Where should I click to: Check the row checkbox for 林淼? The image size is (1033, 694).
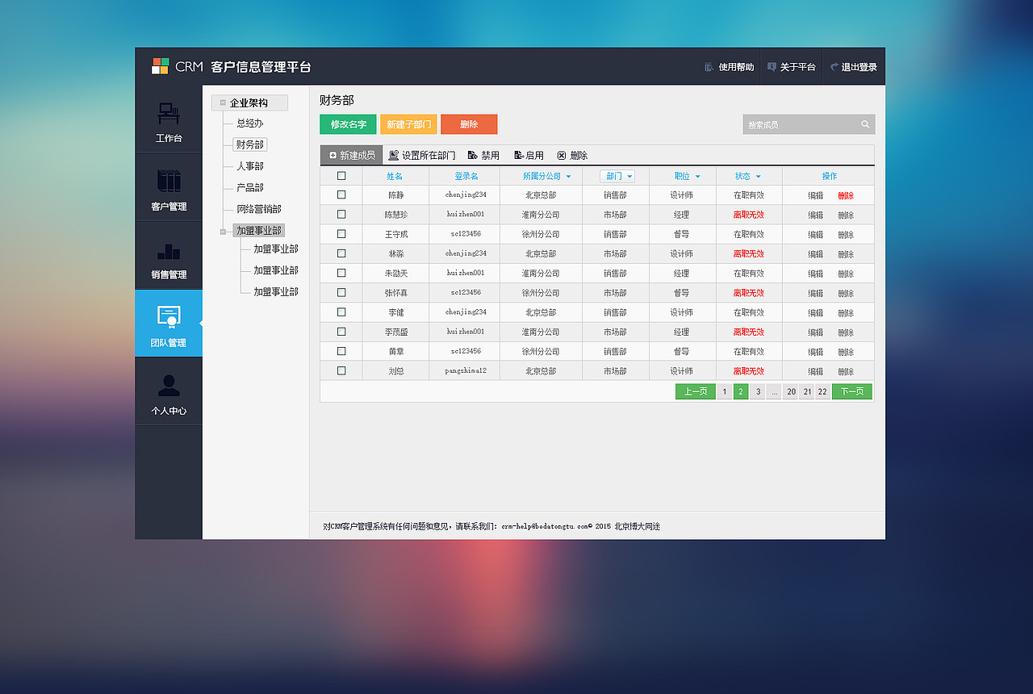[341, 253]
